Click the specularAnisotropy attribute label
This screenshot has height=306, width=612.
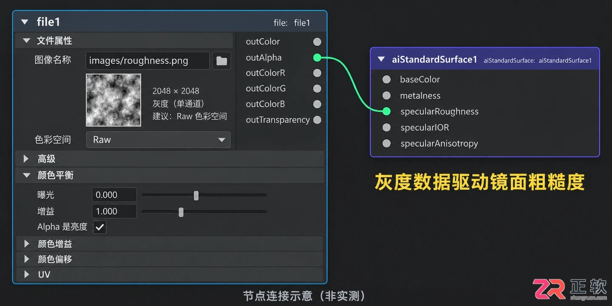click(439, 144)
